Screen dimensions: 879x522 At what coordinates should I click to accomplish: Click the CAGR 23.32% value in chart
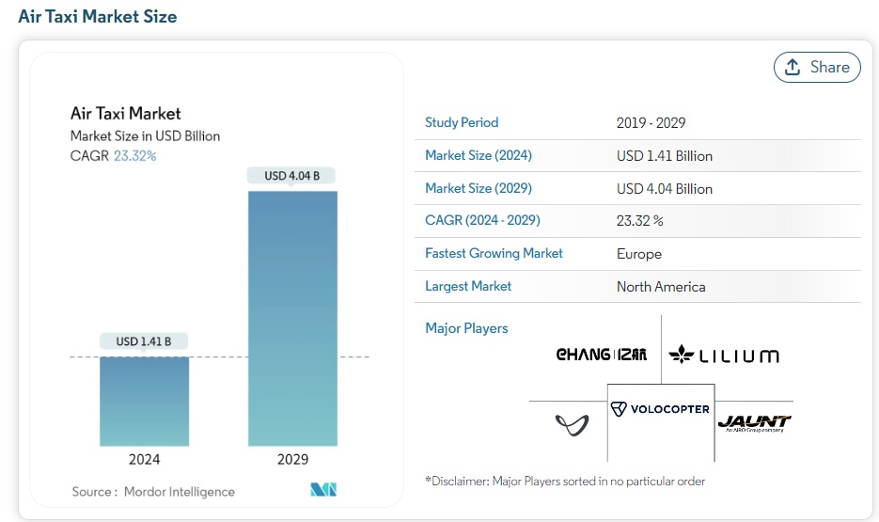pyautogui.click(x=134, y=156)
